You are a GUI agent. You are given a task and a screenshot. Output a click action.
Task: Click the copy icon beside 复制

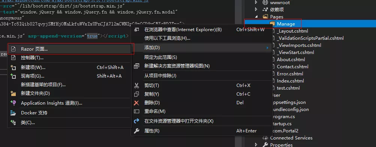click(137, 94)
